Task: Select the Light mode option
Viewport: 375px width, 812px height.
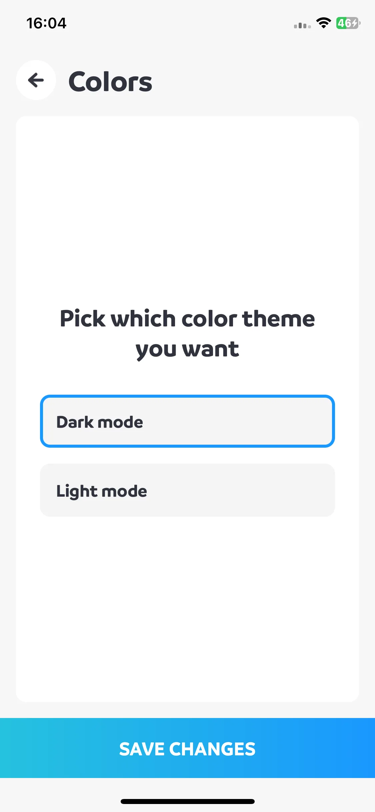Action: 187,490
